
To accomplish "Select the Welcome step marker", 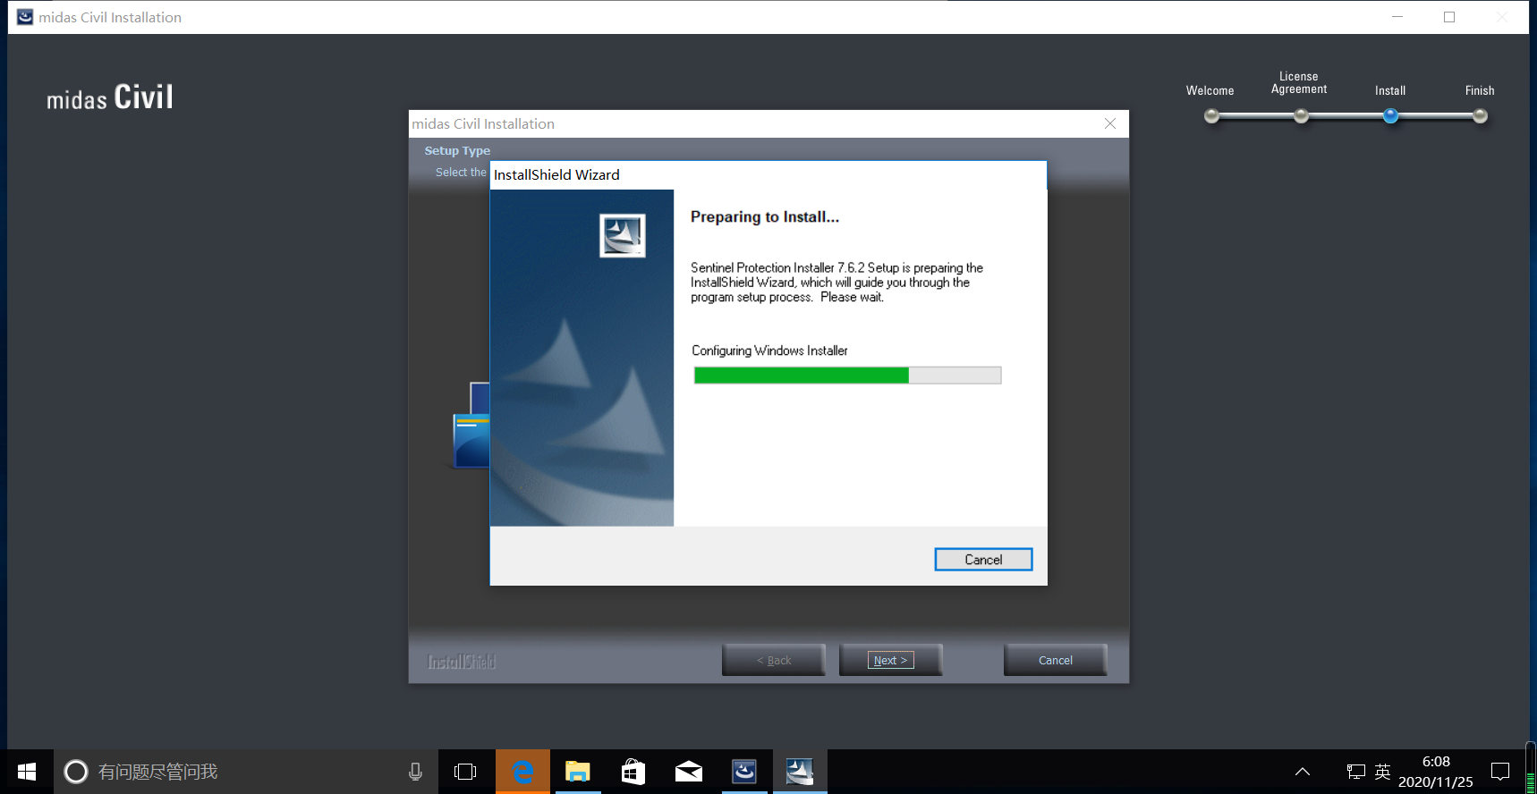I will tap(1211, 115).
